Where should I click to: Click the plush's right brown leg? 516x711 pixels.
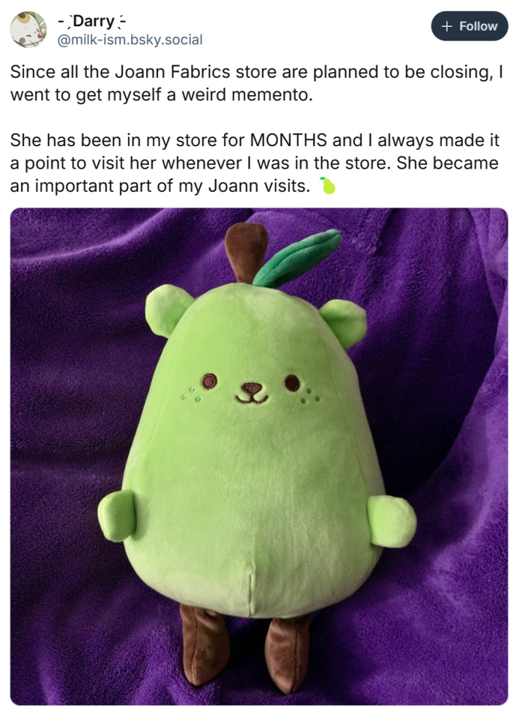coord(287,653)
